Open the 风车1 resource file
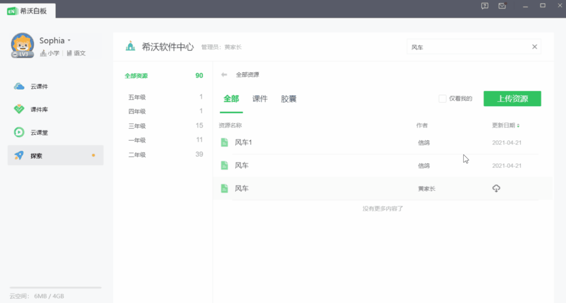The width and height of the screenshot is (566, 303). [x=243, y=143]
